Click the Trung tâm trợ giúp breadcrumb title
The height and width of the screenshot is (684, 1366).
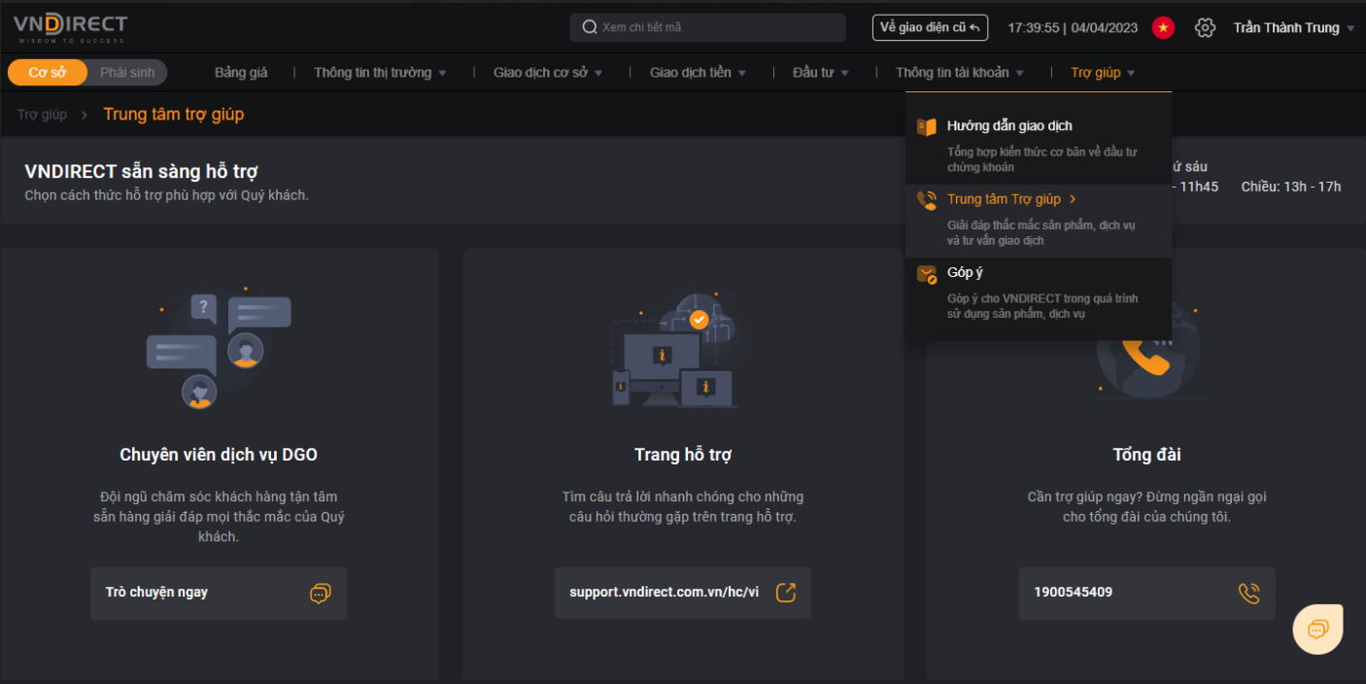pyautogui.click(x=174, y=115)
